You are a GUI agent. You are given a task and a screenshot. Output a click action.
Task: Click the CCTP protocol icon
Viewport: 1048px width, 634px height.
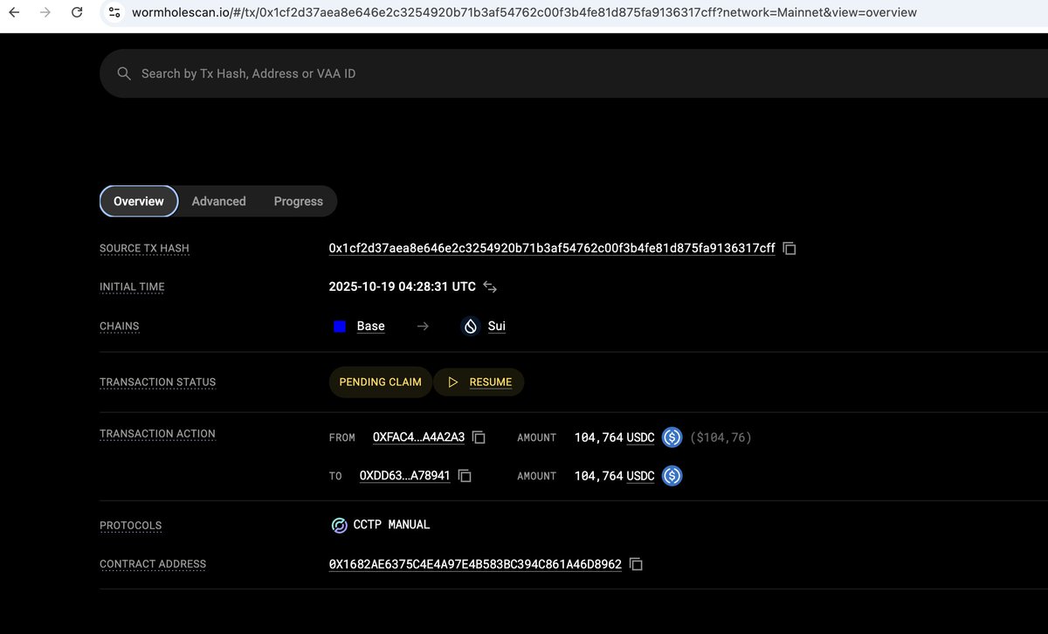coord(339,526)
